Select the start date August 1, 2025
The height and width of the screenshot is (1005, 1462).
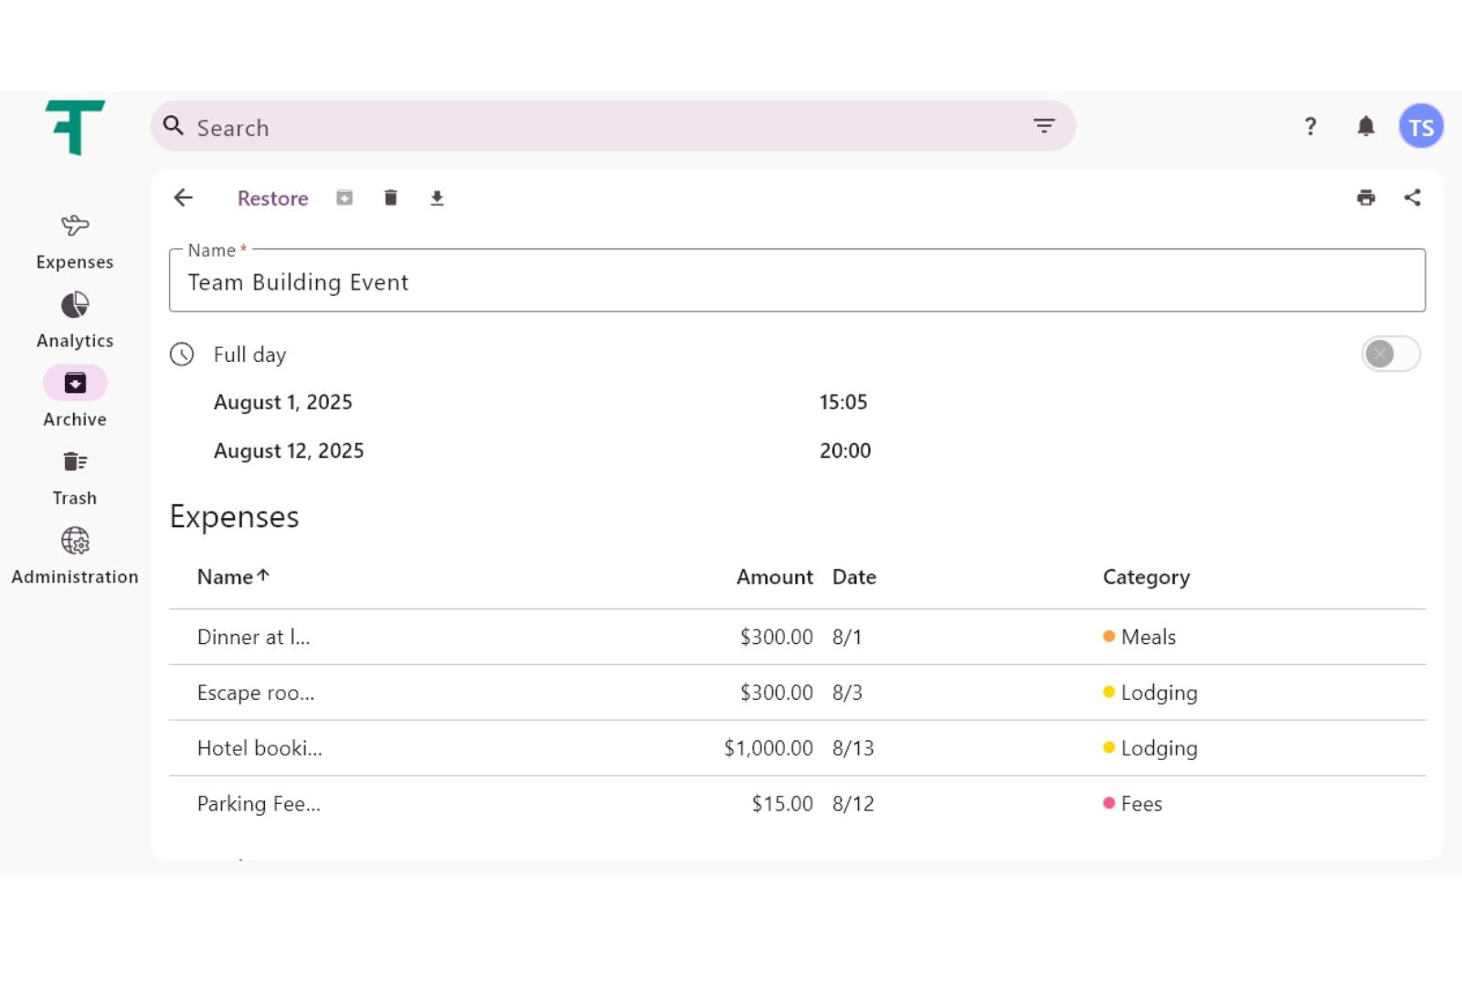[x=283, y=403]
